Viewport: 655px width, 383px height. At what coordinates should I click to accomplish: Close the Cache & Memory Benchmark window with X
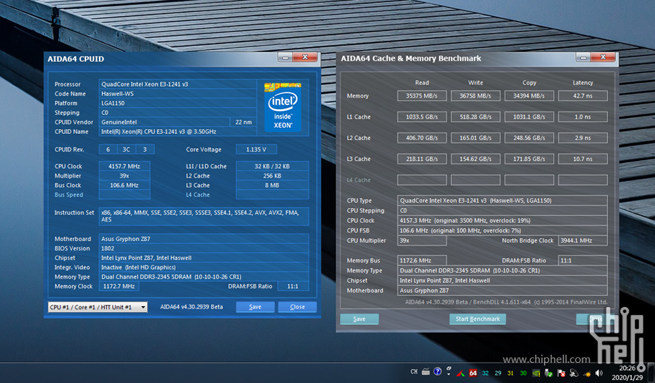[602, 57]
